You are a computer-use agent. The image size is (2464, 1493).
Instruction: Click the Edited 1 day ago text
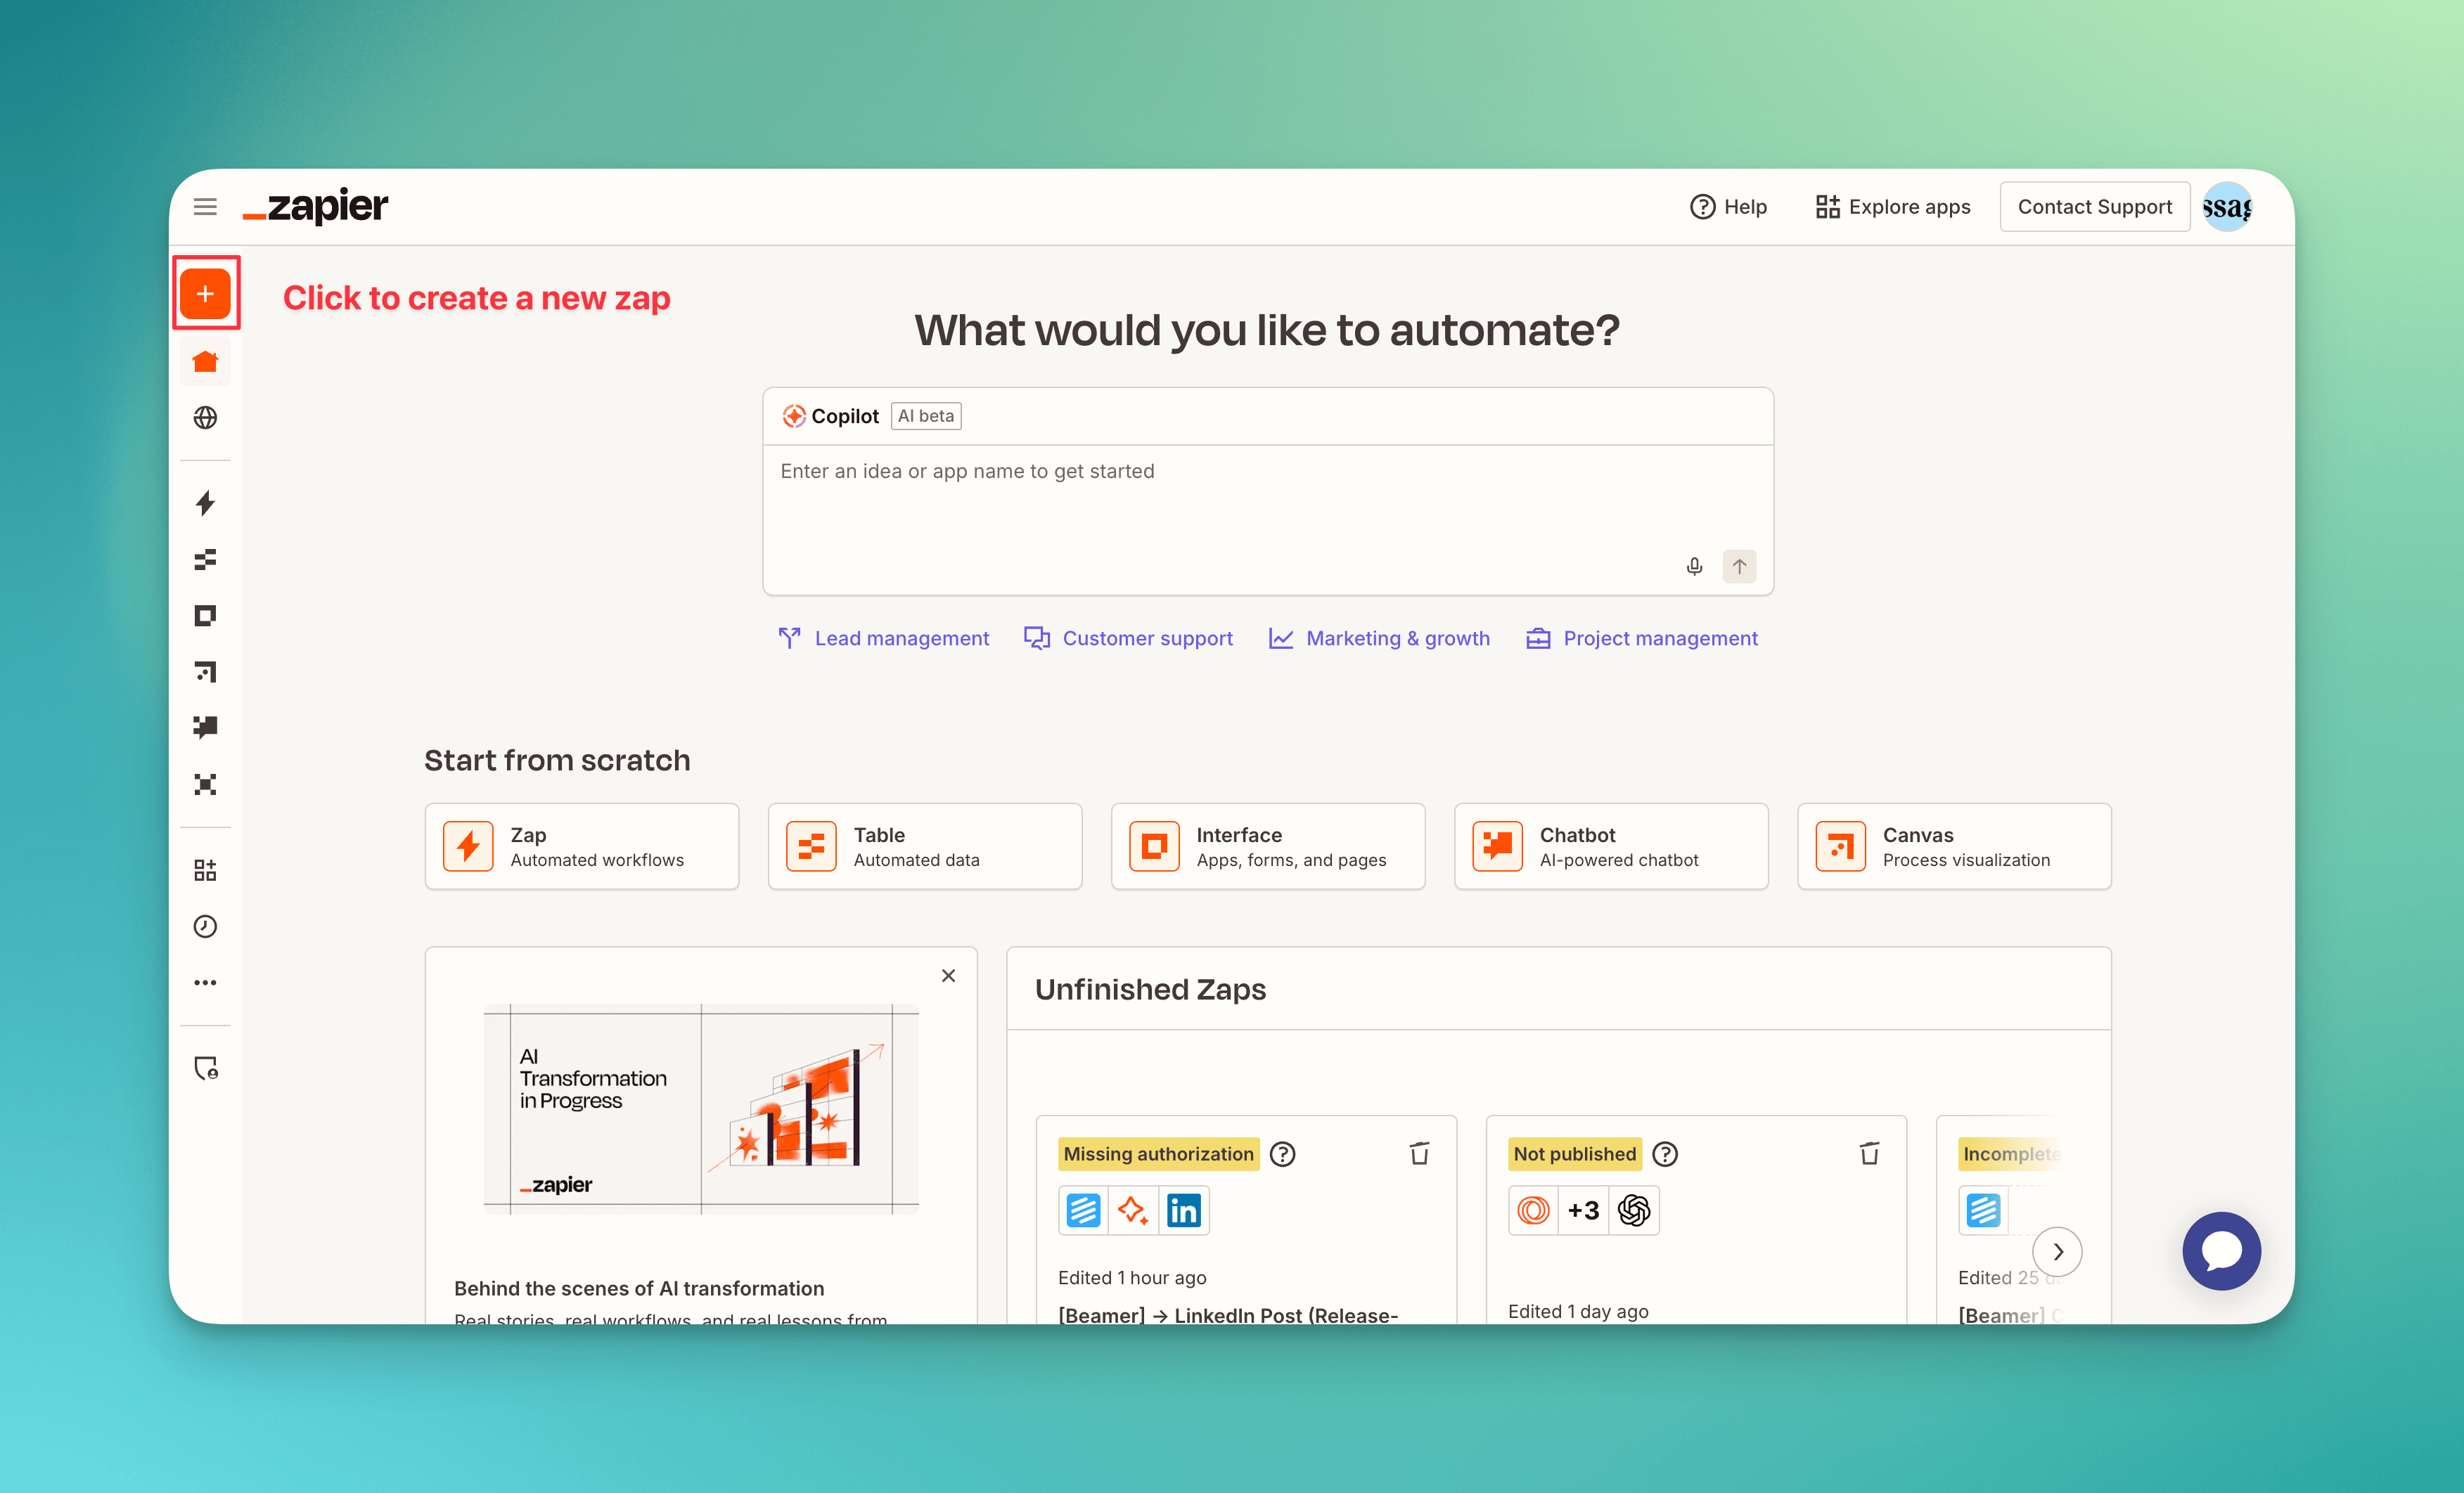[x=1578, y=1311]
